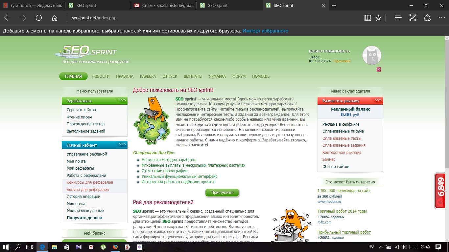Go back with the browser back arrow
This screenshot has height=252, width=449.
pyautogui.click(x=7, y=18)
